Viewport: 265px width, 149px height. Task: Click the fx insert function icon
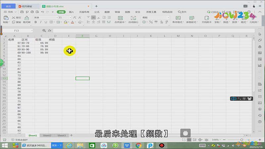(49, 30)
